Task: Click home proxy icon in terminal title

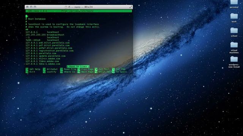Action: pos(66,7)
